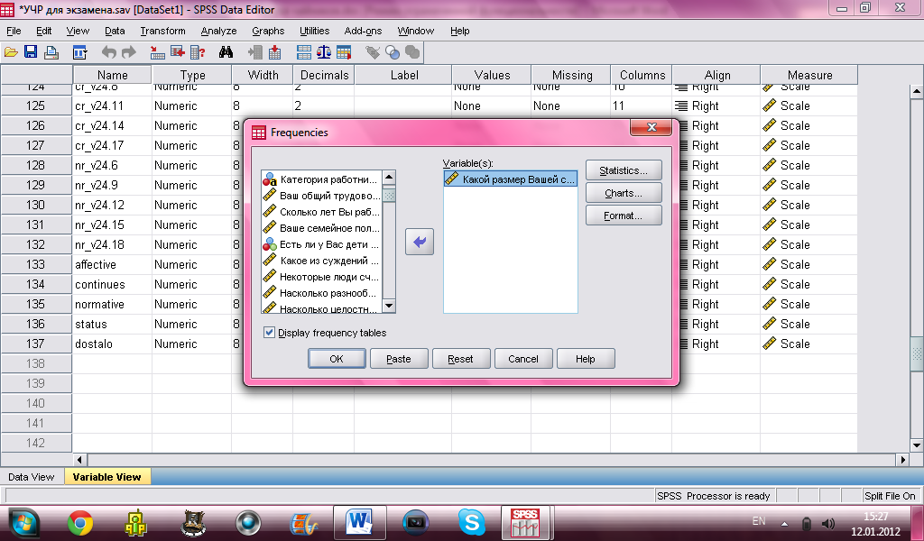Open the Charts... options in Frequencies

pos(624,193)
